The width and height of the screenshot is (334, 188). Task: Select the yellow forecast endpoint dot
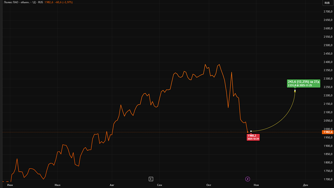[x=295, y=91]
